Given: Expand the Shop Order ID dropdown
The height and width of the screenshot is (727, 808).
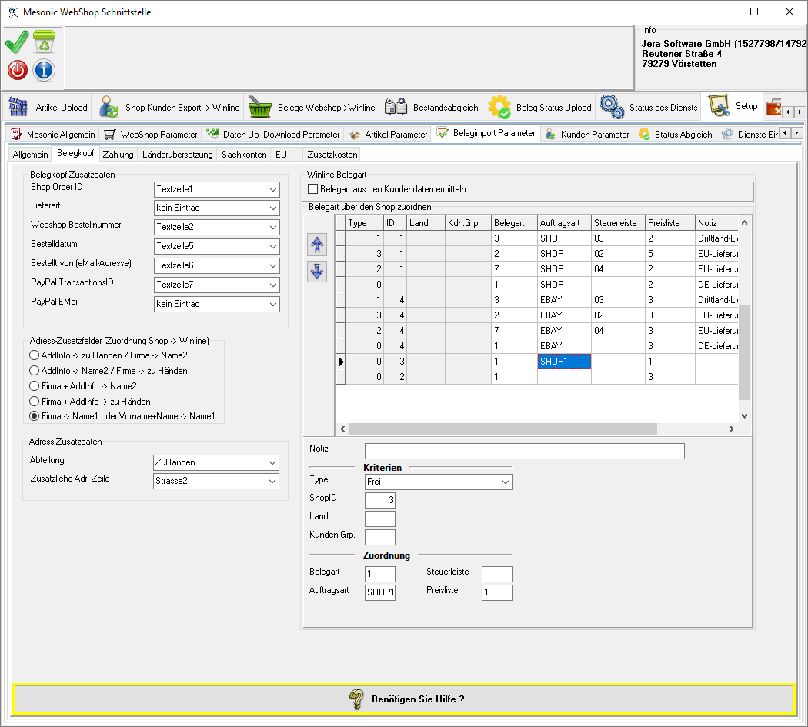Looking at the screenshot, I should pyautogui.click(x=273, y=189).
